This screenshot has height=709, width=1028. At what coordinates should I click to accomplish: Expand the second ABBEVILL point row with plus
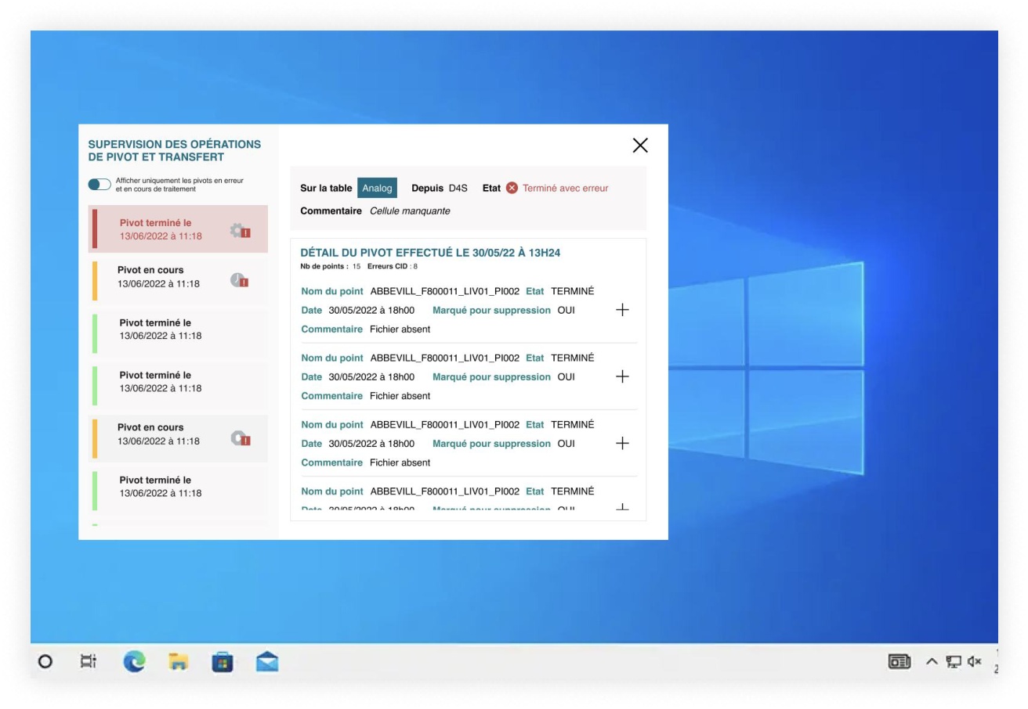622,376
